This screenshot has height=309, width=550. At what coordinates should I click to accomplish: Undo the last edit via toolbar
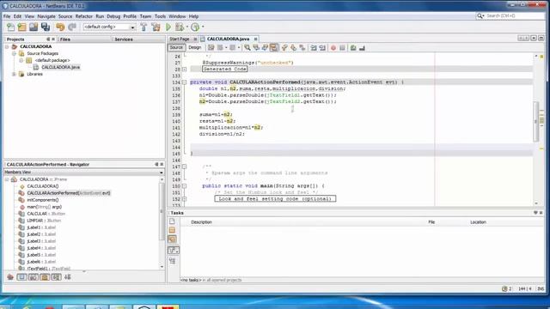[x=60, y=27]
